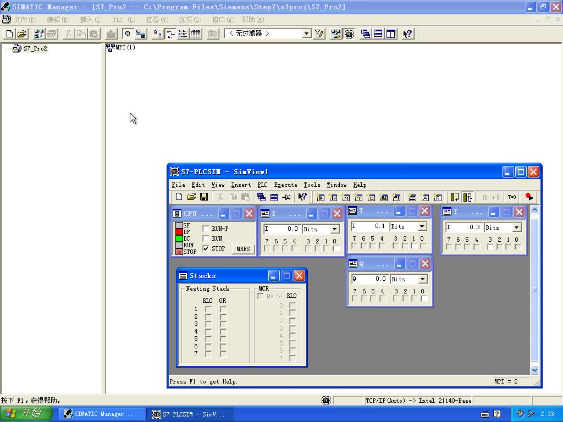Toggle bit 0 checkbox of input I 0.0

coord(335,248)
